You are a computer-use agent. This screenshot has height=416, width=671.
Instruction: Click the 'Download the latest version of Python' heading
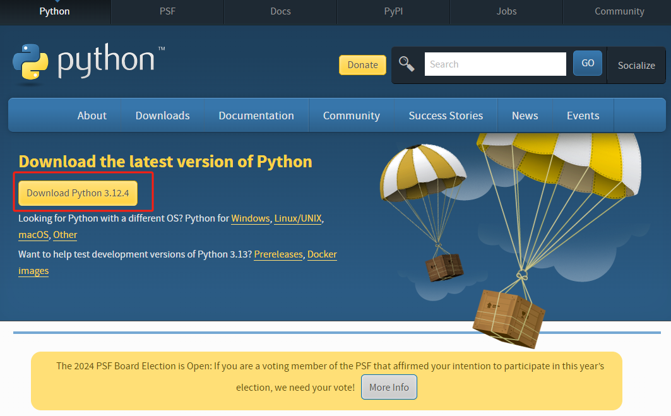click(165, 162)
